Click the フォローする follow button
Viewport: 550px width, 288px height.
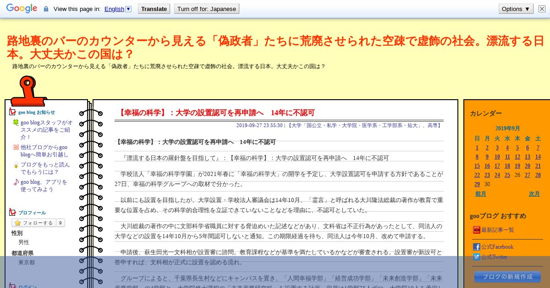33,223
